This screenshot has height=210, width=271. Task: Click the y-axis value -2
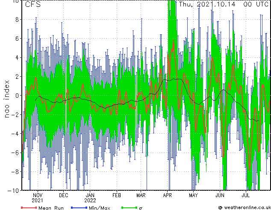click(15, 114)
